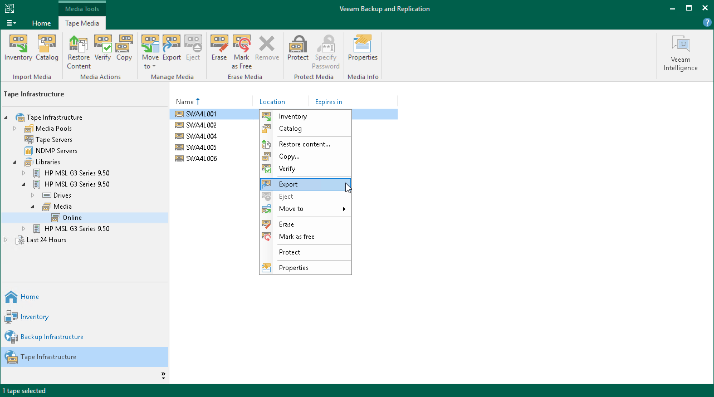Click the Last 24 Hours gear icon

(x=19, y=240)
